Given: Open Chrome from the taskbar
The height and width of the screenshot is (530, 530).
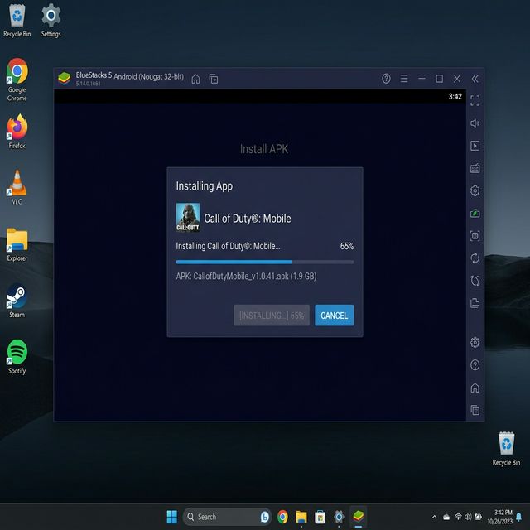Looking at the screenshot, I should (282, 517).
